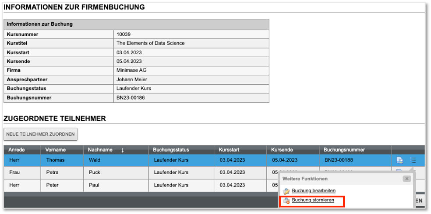Sort by Buchungsstatus column header in participants table
Screen dimensions: 431x214
pos(171,150)
